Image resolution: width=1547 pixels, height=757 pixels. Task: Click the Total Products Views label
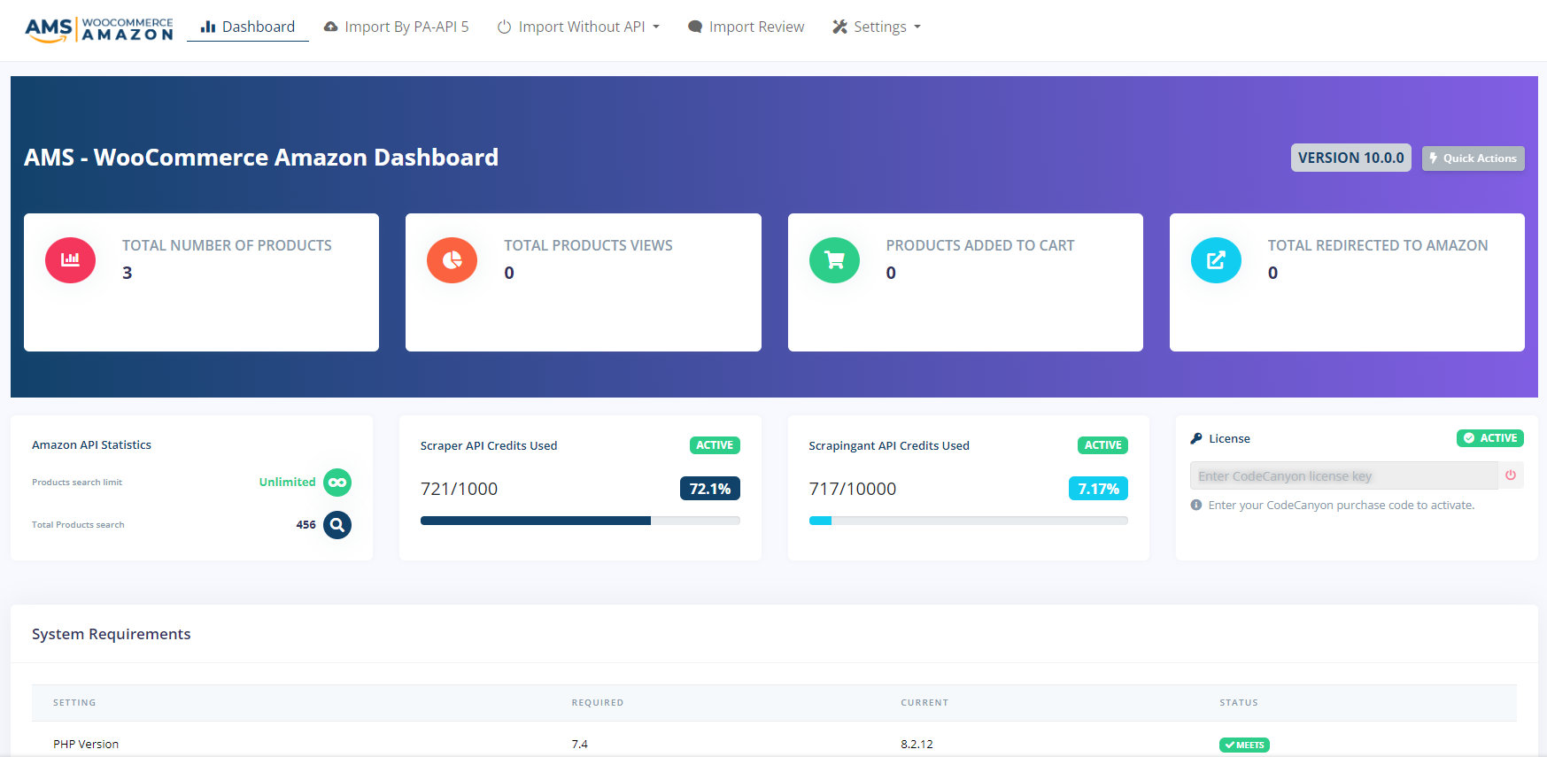[x=589, y=245]
